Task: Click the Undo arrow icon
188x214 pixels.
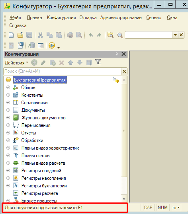Action: pyautogui.click(x=91, y=35)
